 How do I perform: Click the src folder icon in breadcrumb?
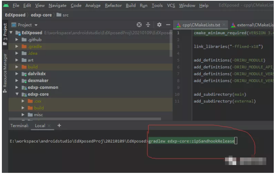59,15
